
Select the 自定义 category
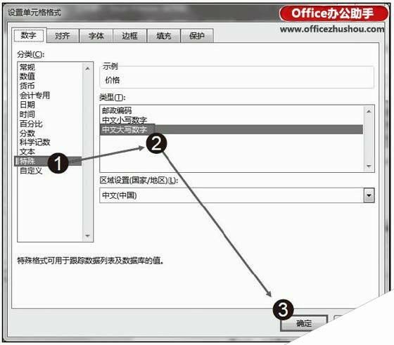31,171
